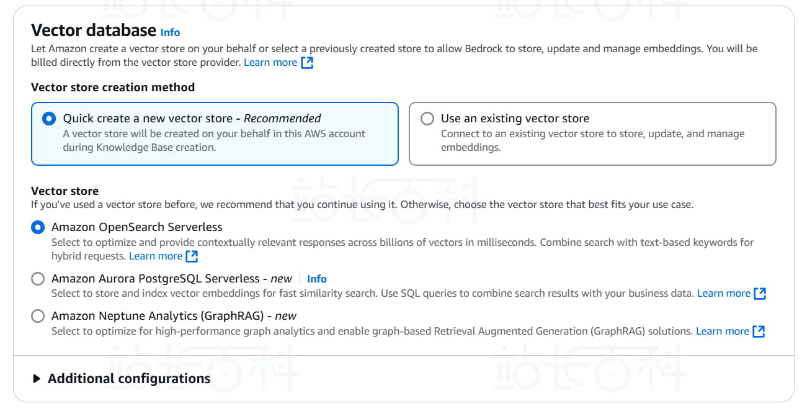Choose Amazon Aurora PostgreSQL Serverless option

click(x=38, y=279)
